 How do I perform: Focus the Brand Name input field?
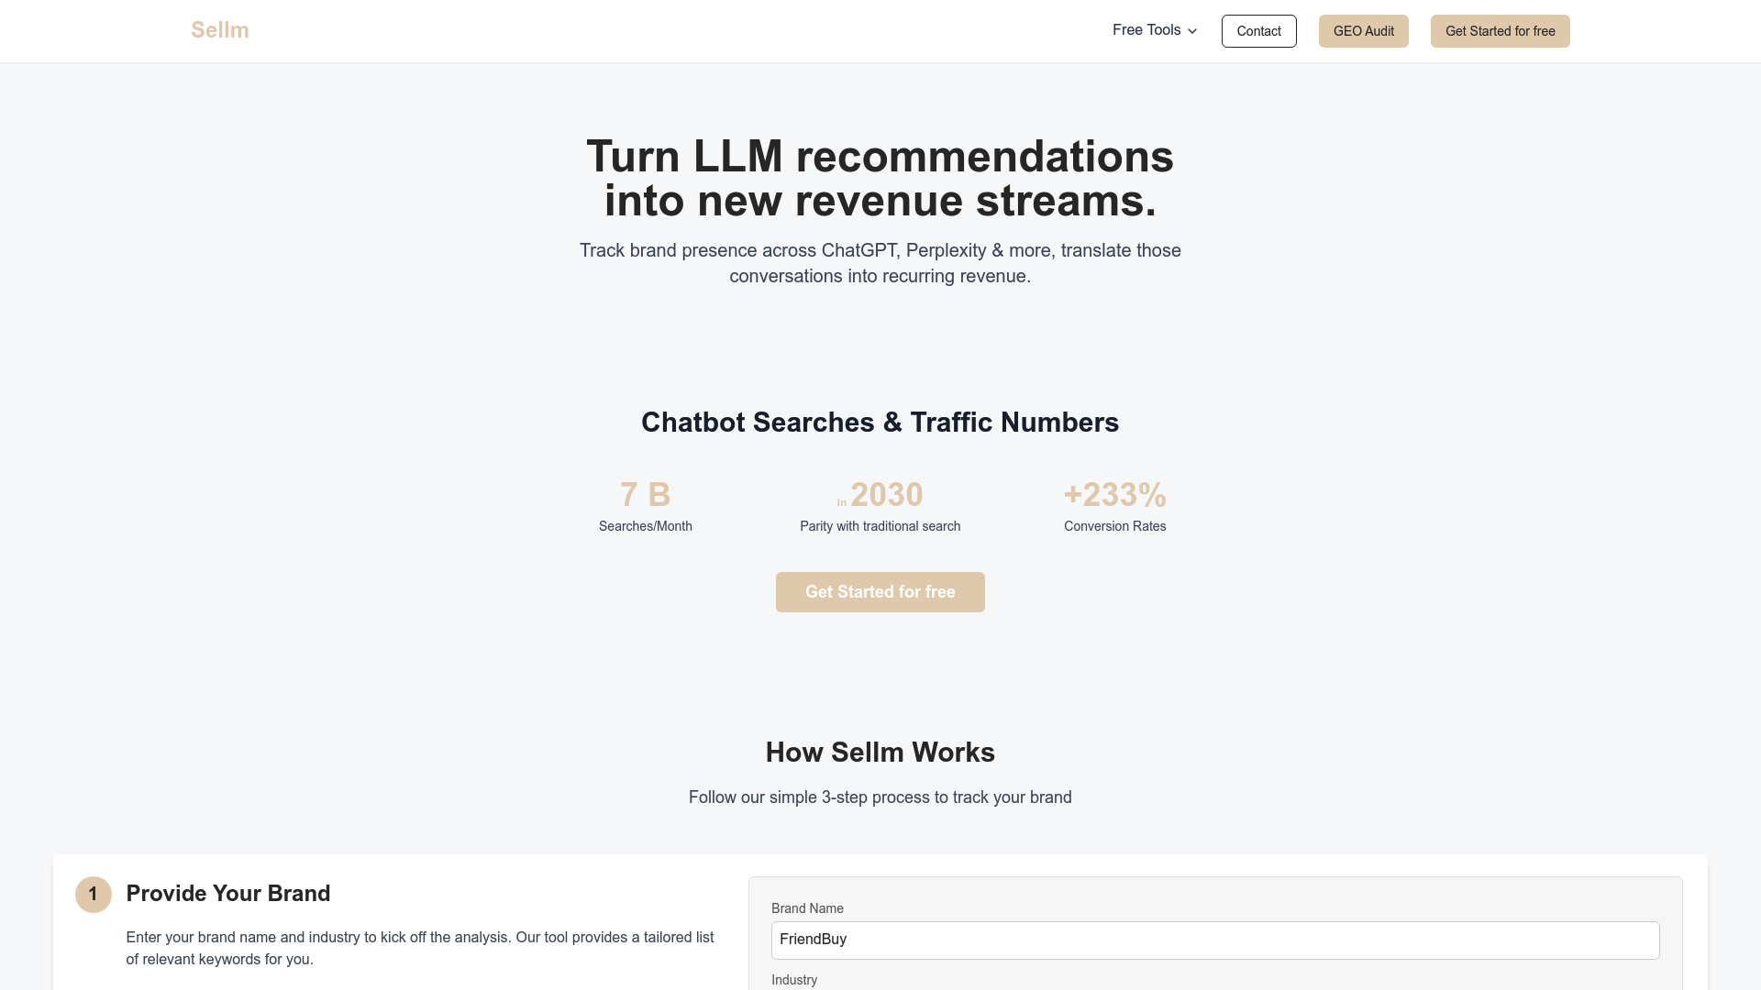pyautogui.click(x=1215, y=940)
